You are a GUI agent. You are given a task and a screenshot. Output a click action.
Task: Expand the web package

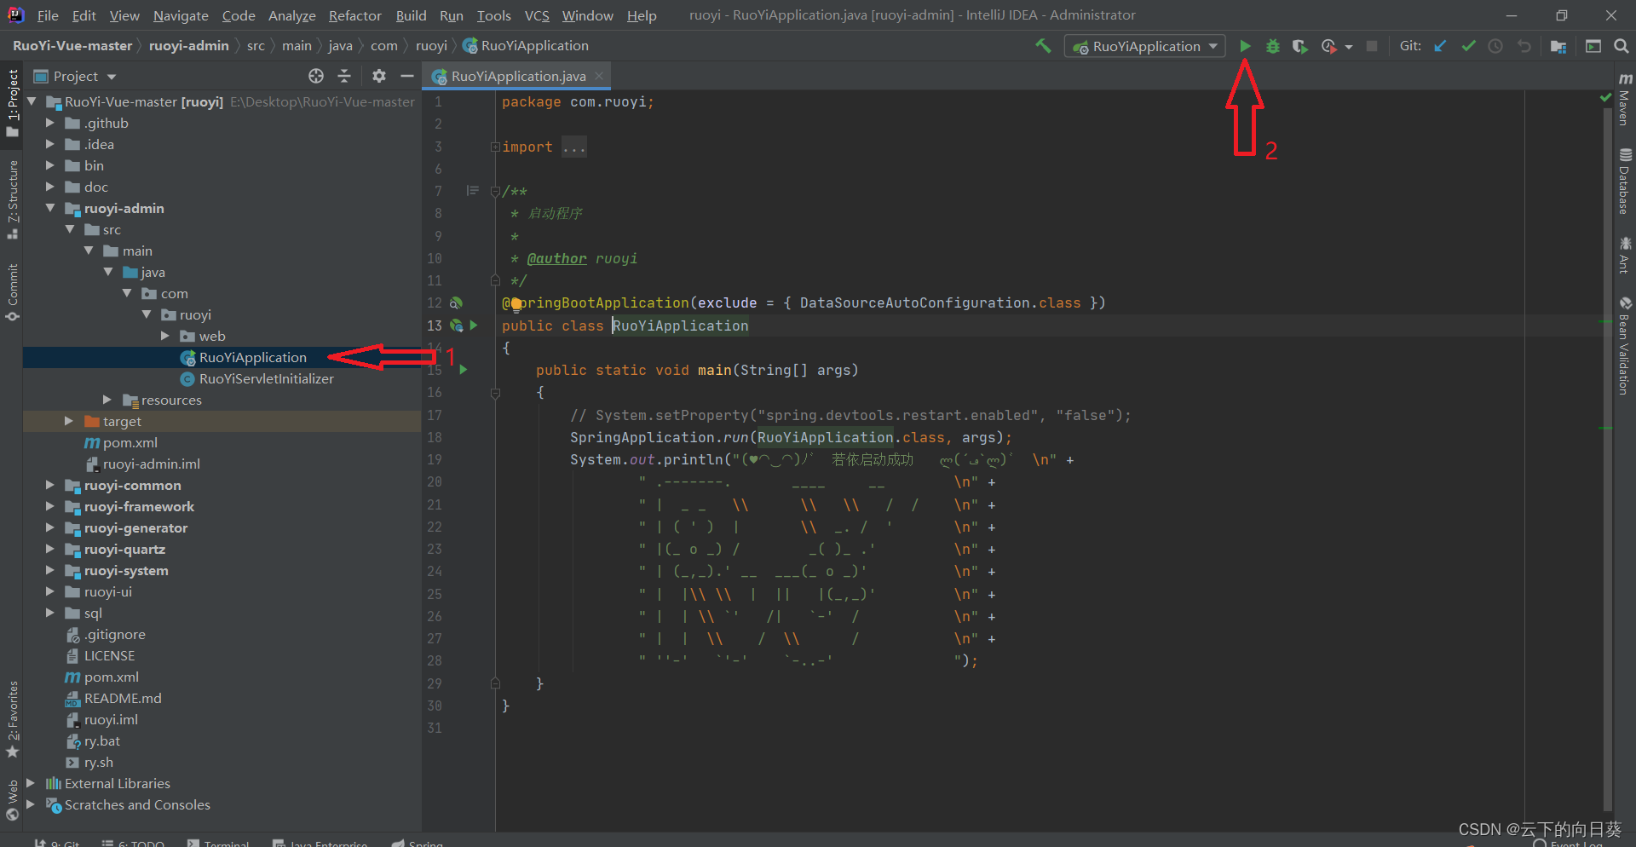164,336
